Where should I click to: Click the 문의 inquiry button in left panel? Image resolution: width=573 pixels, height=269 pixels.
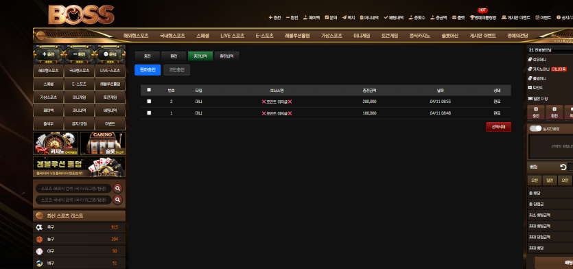pos(110,54)
